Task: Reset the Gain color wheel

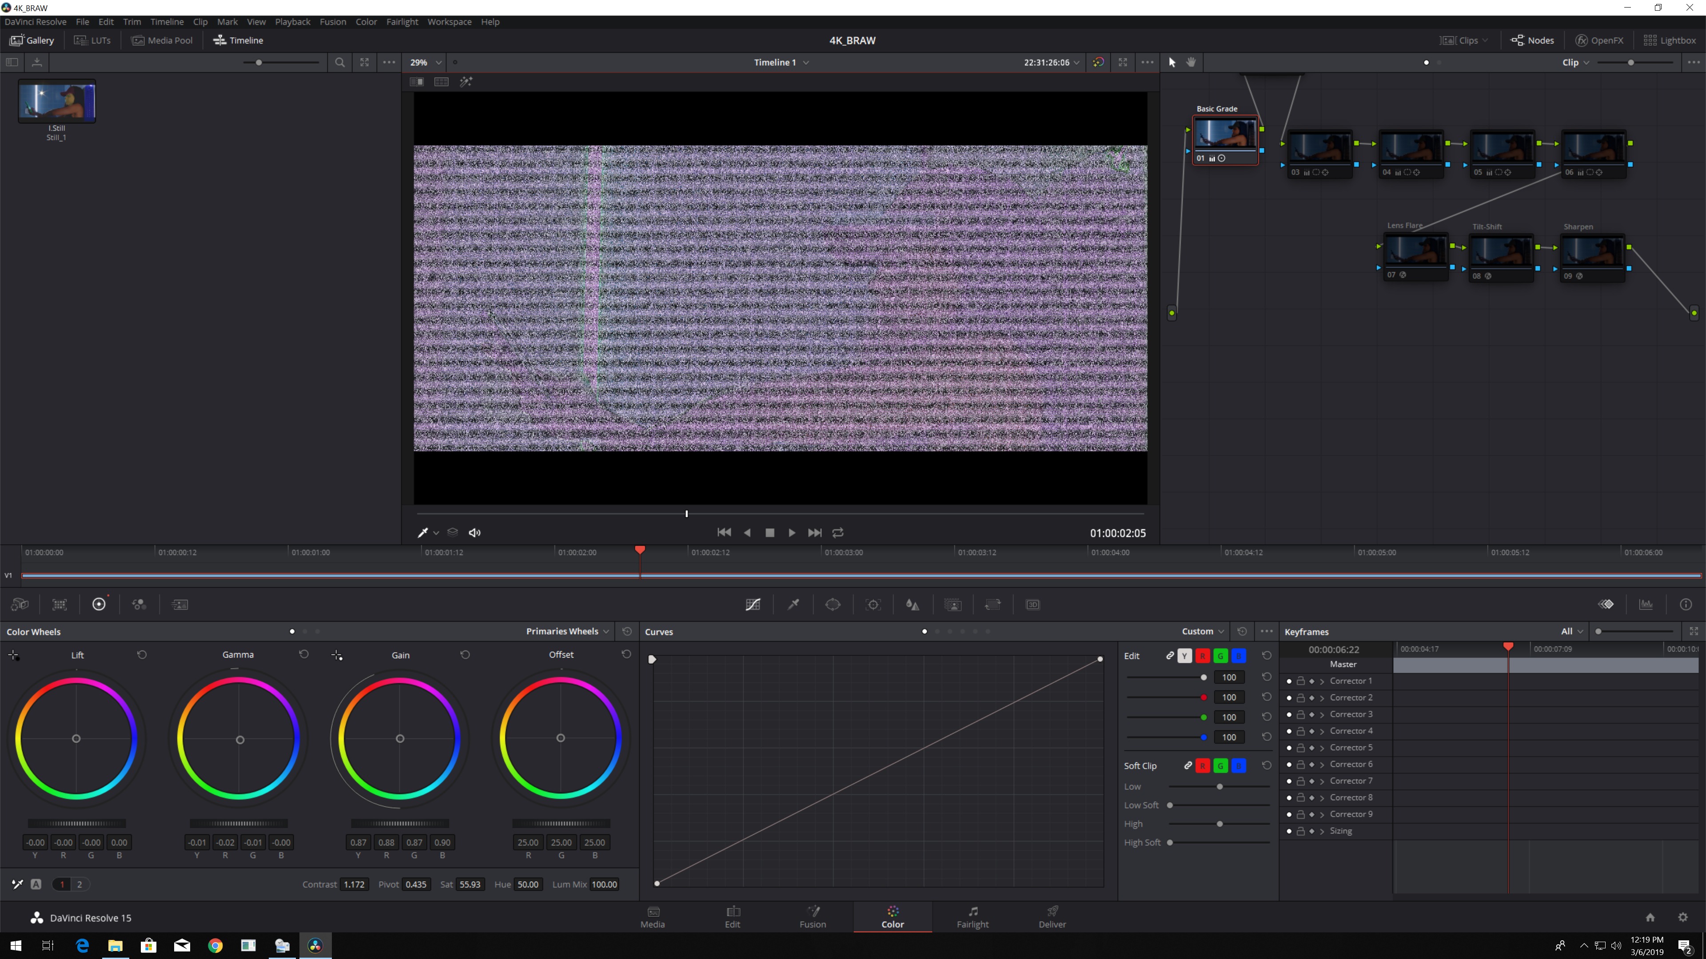Action: (465, 654)
